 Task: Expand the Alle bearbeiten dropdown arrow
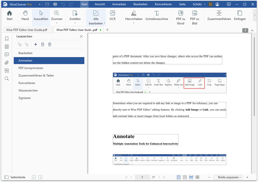point(105,23)
